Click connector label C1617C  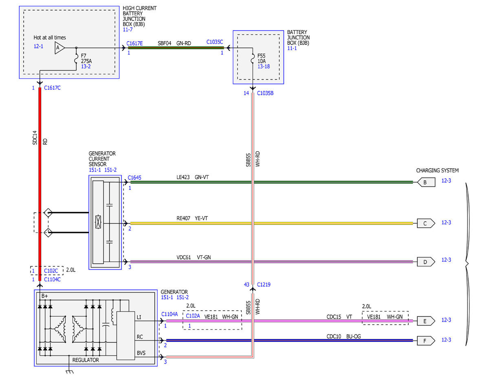[52, 88]
